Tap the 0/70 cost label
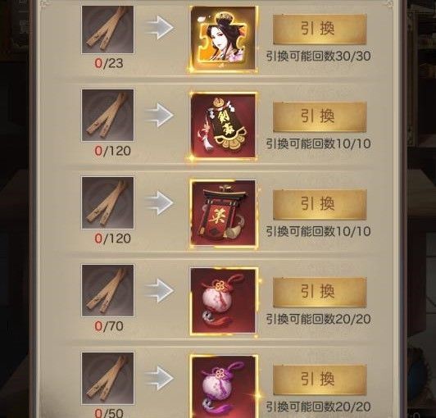This screenshot has width=436, height=418. (x=109, y=326)
